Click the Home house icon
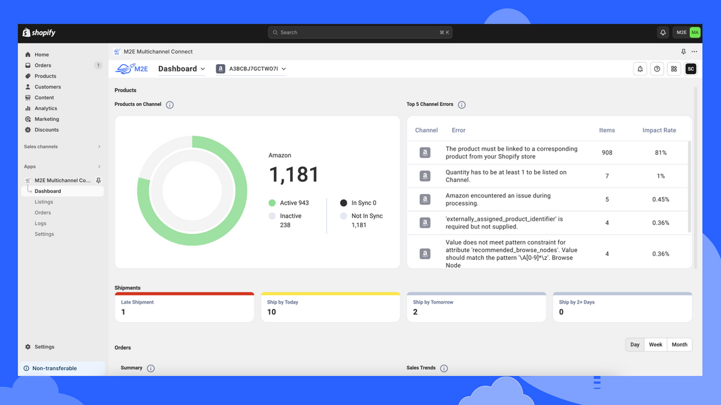This screenshot has height=405, width=721. pyautogui.click(x=28, y=55)
